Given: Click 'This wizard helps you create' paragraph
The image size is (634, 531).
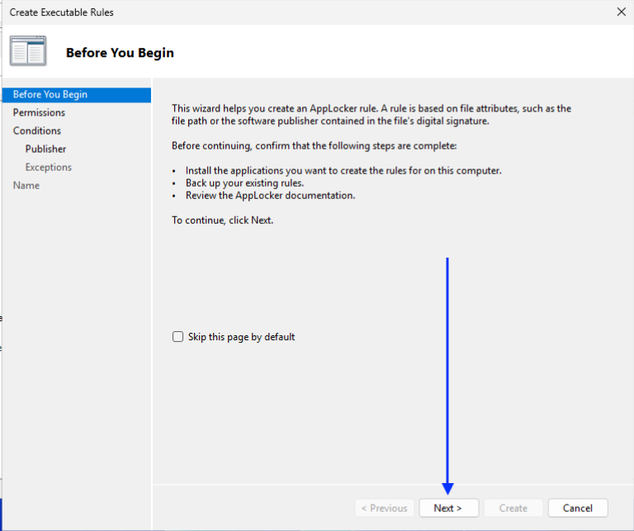Looking at the screenshot, I should click(371, 115).
